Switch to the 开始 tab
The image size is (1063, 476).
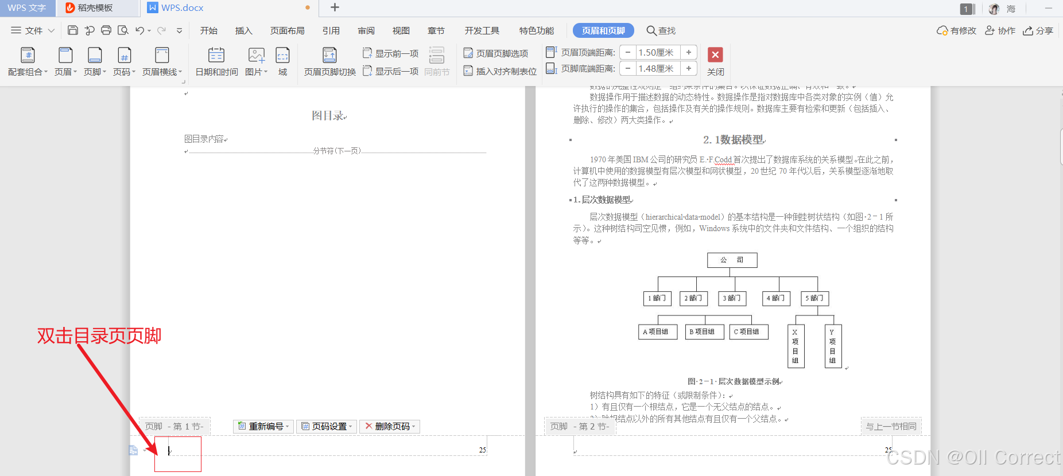209,30
